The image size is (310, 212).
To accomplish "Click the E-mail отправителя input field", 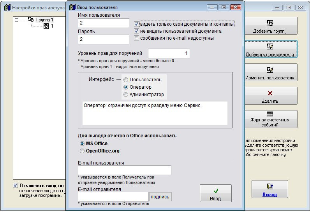I will pos(113,196).
